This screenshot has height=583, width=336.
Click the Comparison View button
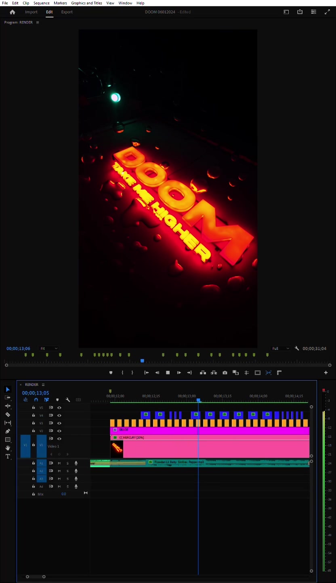(236, 372)
